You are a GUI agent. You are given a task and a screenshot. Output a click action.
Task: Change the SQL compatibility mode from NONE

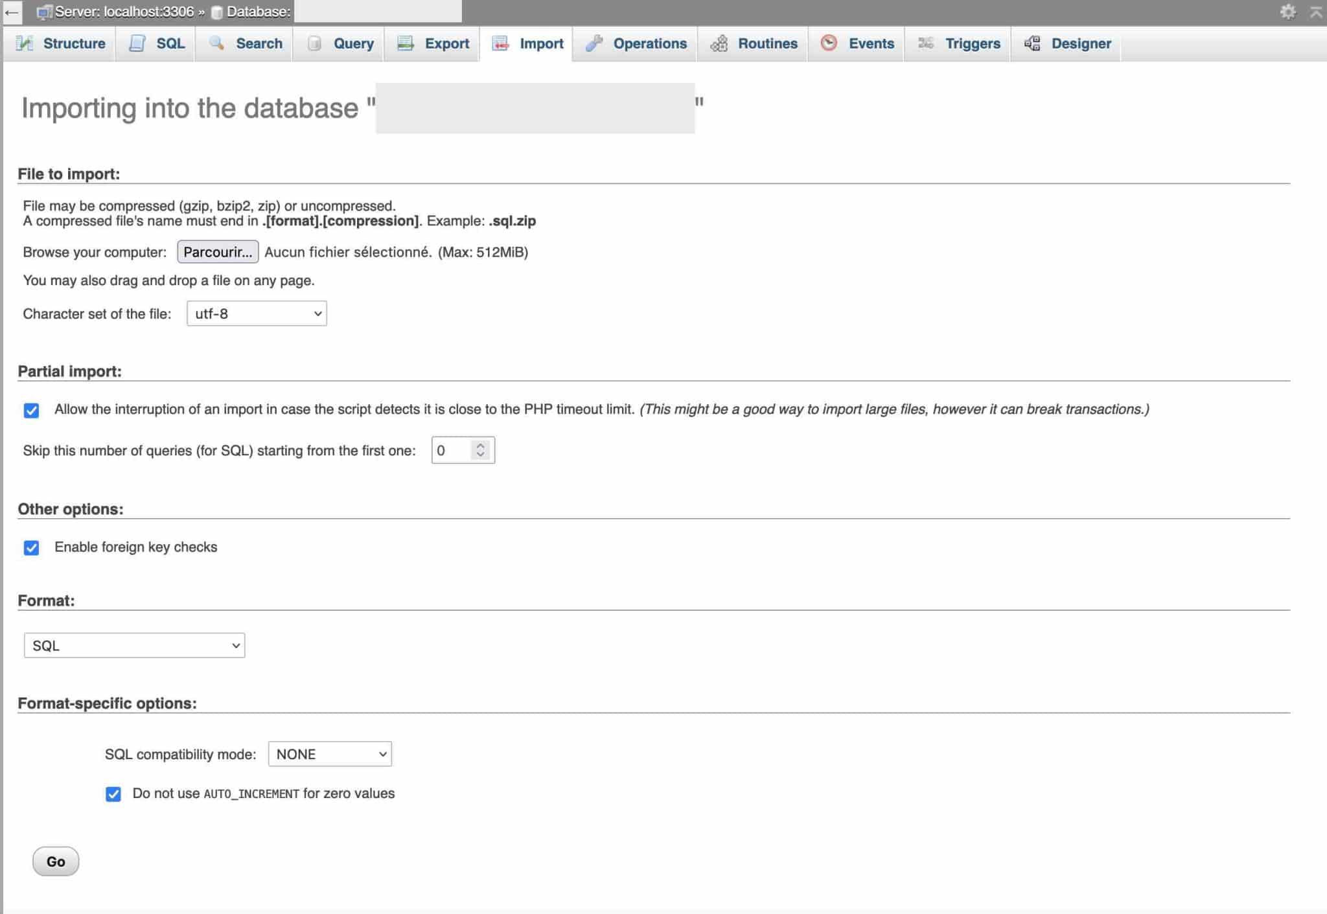[x=329, y=753]
